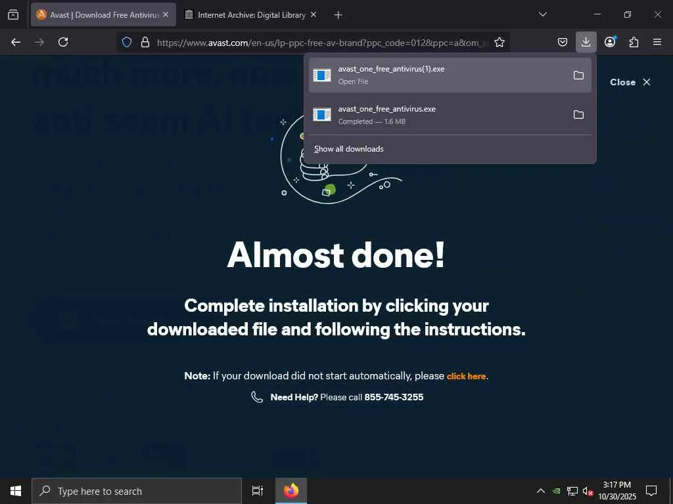
Task: Minimize the Firefox window
Action: (x=597, y=14)
